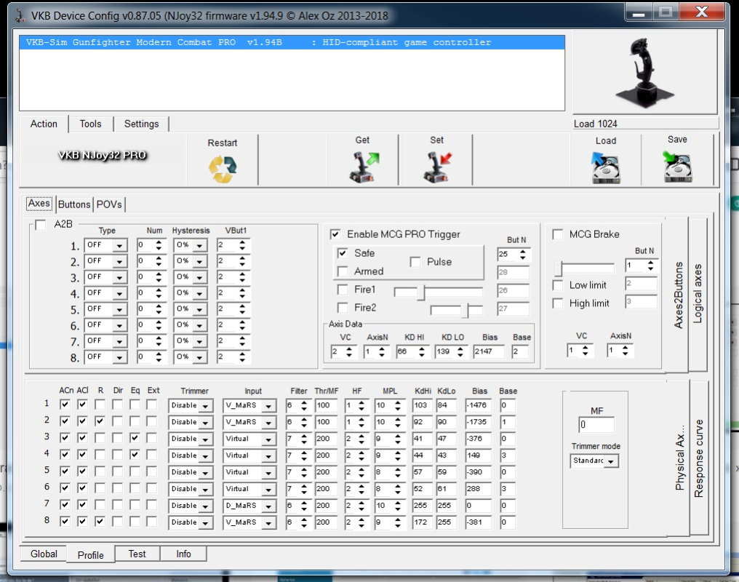Increase But N value 25 with up arrow
Image resolution: width=739 pixels, height=582 pixels.
tap(523, 251)
